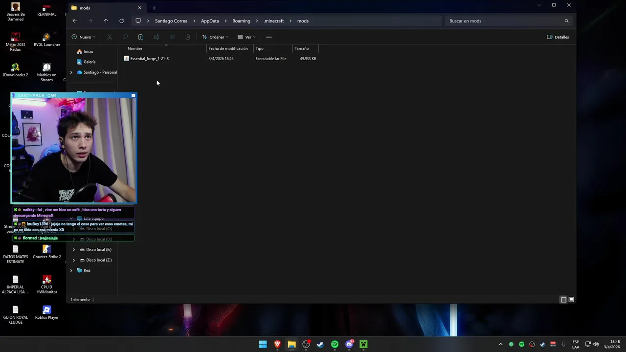Viewport: 626px width, 352px height.
Task: Click the Cut scissors icon
Action: coord(110,37)
